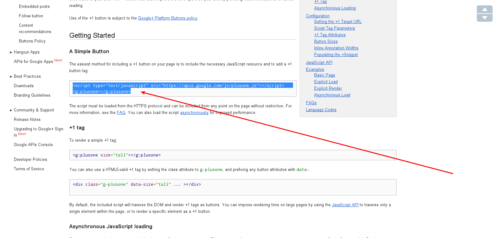Click the div class="g-plusone" code snippet
Viewport: 497px width, 238px height.
(233, 187)
